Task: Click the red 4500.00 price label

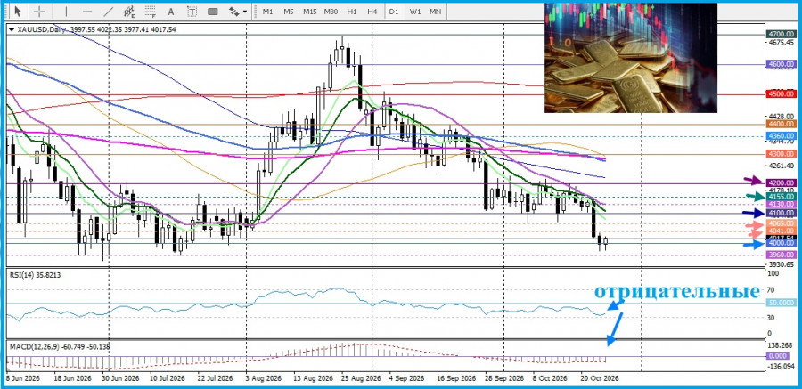Action: tap(781, 94)
